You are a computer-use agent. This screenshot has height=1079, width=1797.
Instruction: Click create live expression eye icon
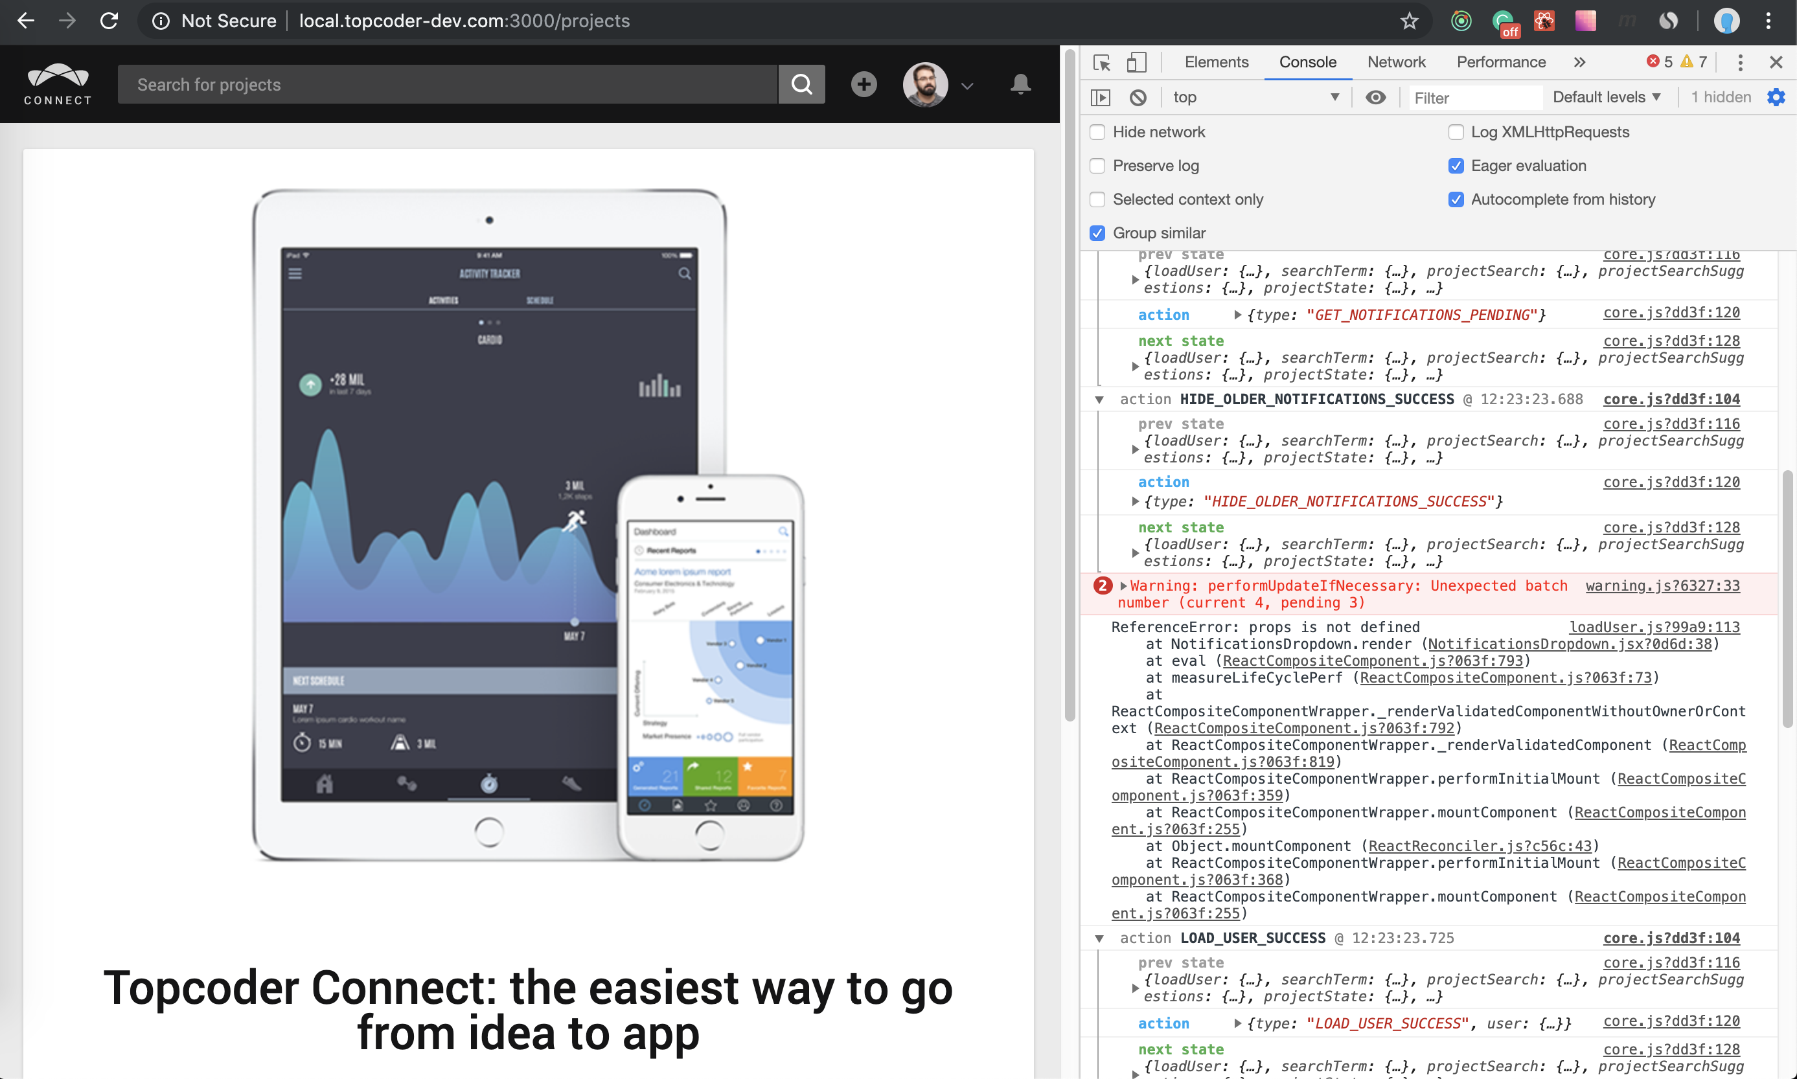coord(1375,97)
